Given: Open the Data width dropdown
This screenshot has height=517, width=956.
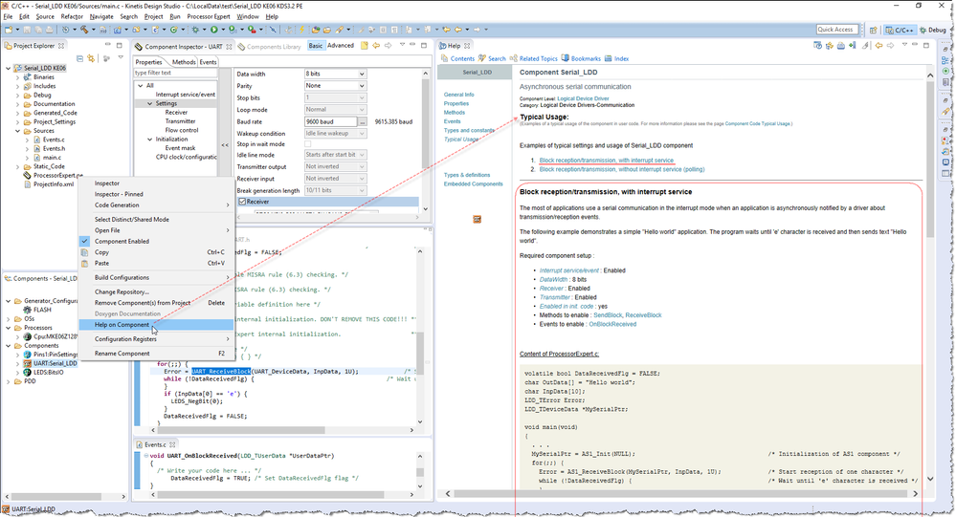Looking at the screenshot, I should pos(335,74).
